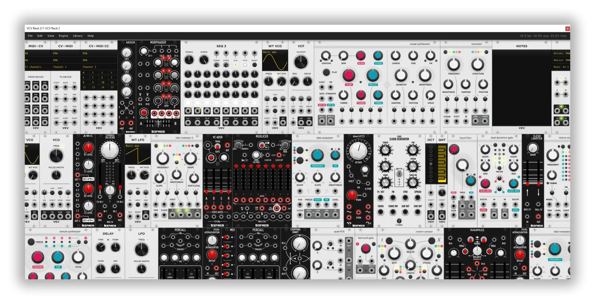The height and width of the screenshot is (304, 595).
Task: Flip the bottom Morphader CV/AUDIO switch
Action: (x=167, y=101)
